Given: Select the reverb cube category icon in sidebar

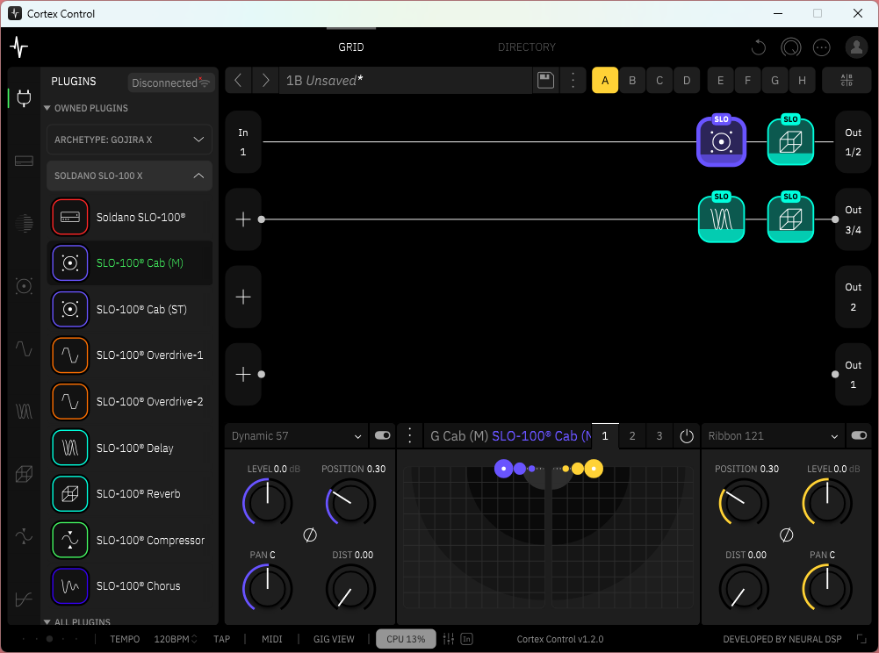Looking at the screenshot, I should click(x=24, y=474).
